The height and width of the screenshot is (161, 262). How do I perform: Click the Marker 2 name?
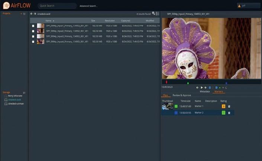point(199,113)
